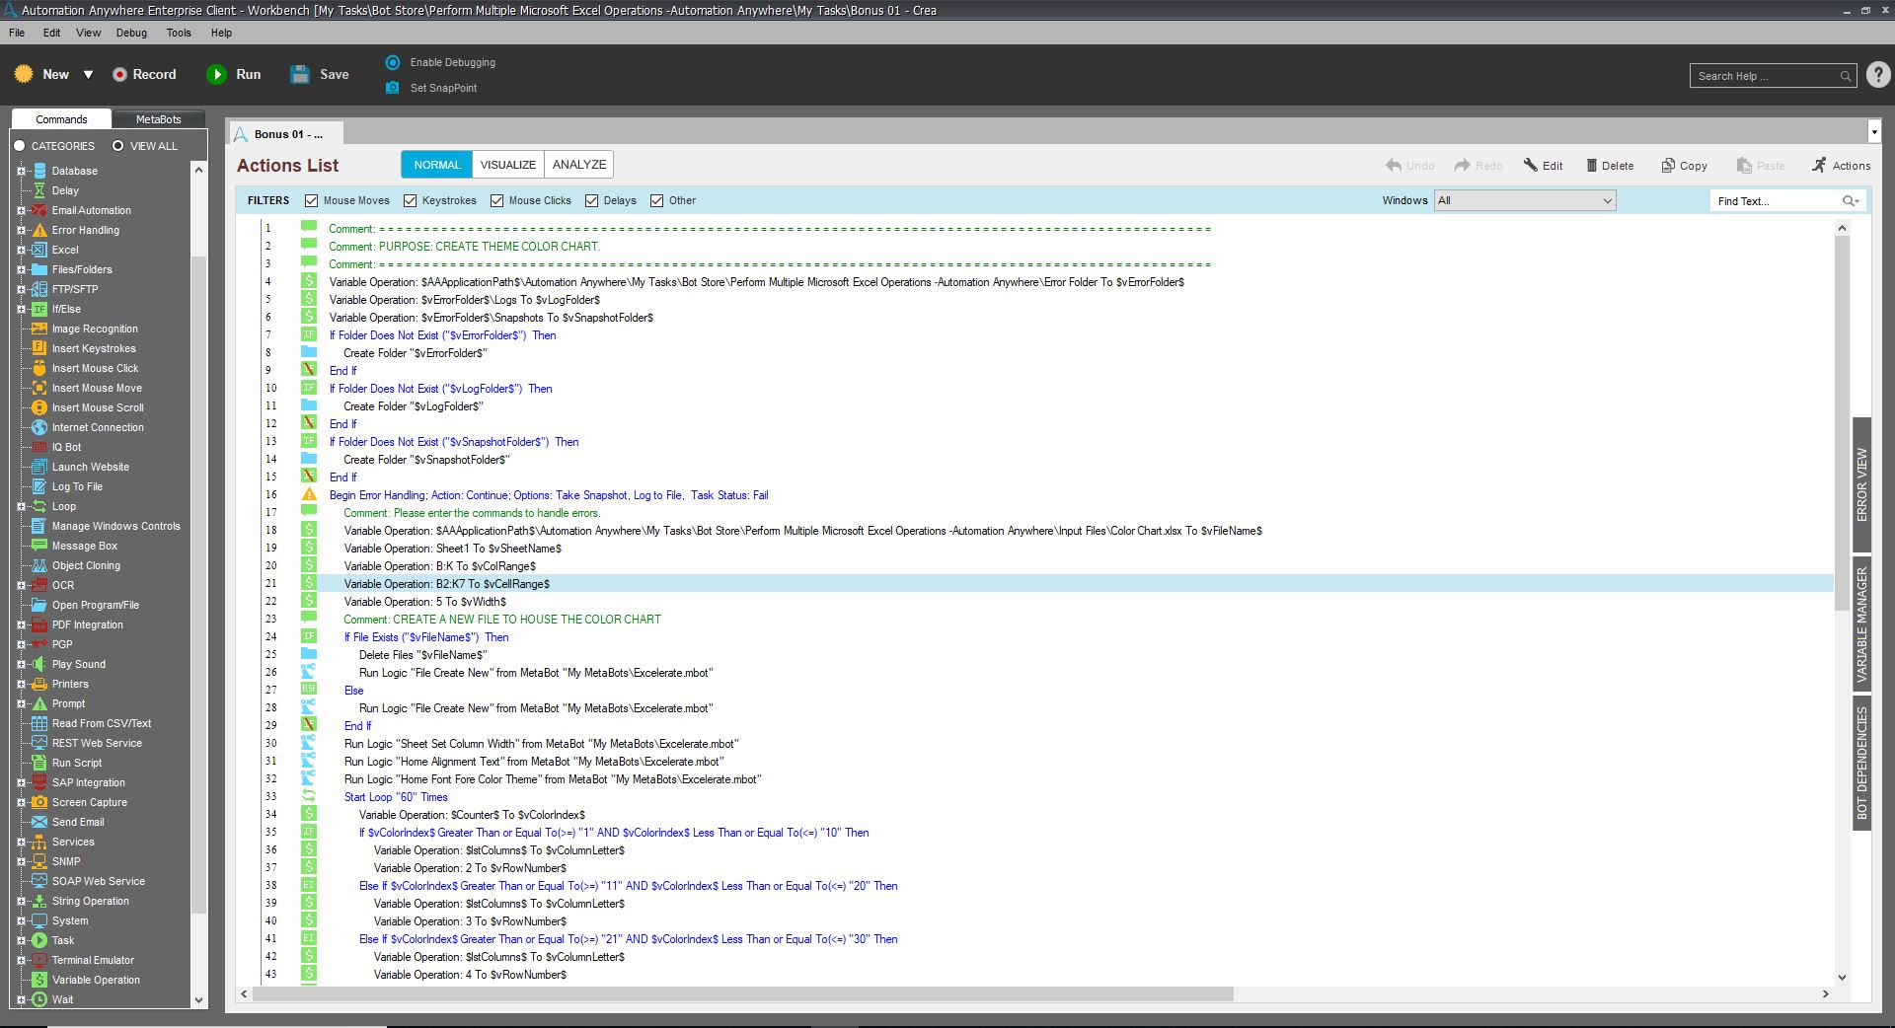Switch to the MetaBots tab

pyautogui.click(x=158, y=119)
